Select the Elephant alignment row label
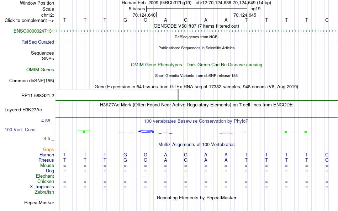The height and width of the screenshot is (211, 338). pyautogui.click(x=45, y=176)
